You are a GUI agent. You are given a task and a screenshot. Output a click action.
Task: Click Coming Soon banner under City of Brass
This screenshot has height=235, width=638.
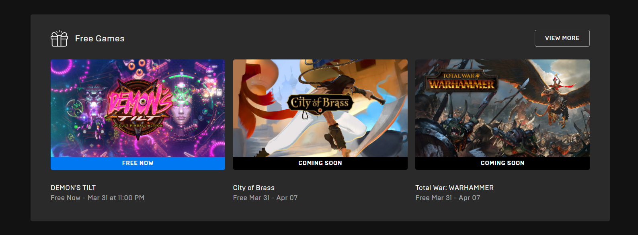pos(320,163)
